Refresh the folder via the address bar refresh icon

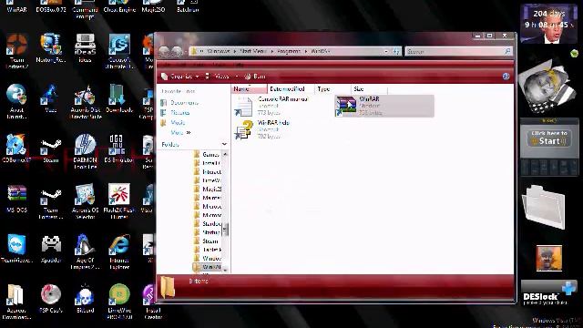tap(396, 51)
